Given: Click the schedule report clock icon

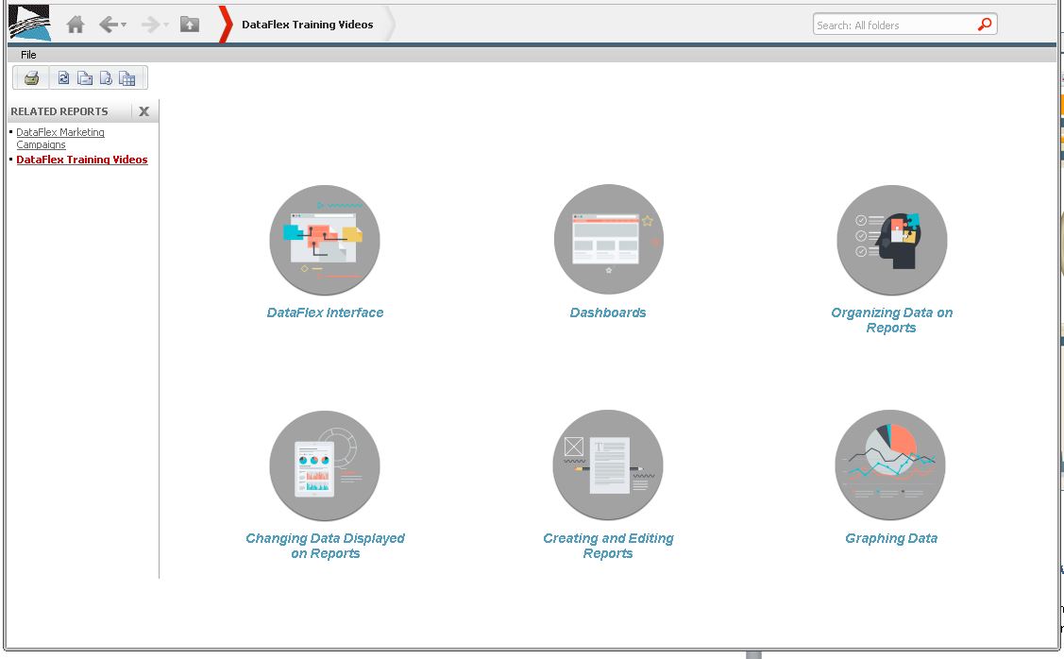Looking at the screenshot, I should click(x=106, y=78).
